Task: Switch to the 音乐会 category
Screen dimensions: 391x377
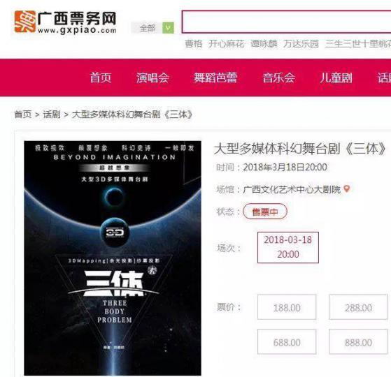Action: (279, 77)
